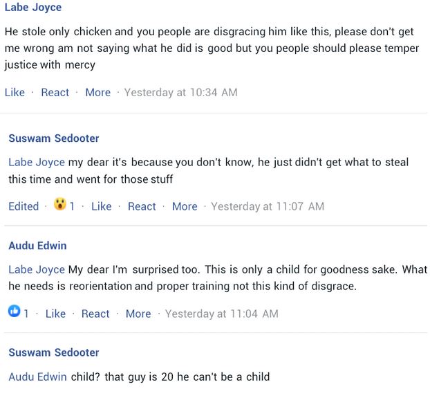
Task: Open More menu on Audu Edwin's reply
Action: (138, 314)
